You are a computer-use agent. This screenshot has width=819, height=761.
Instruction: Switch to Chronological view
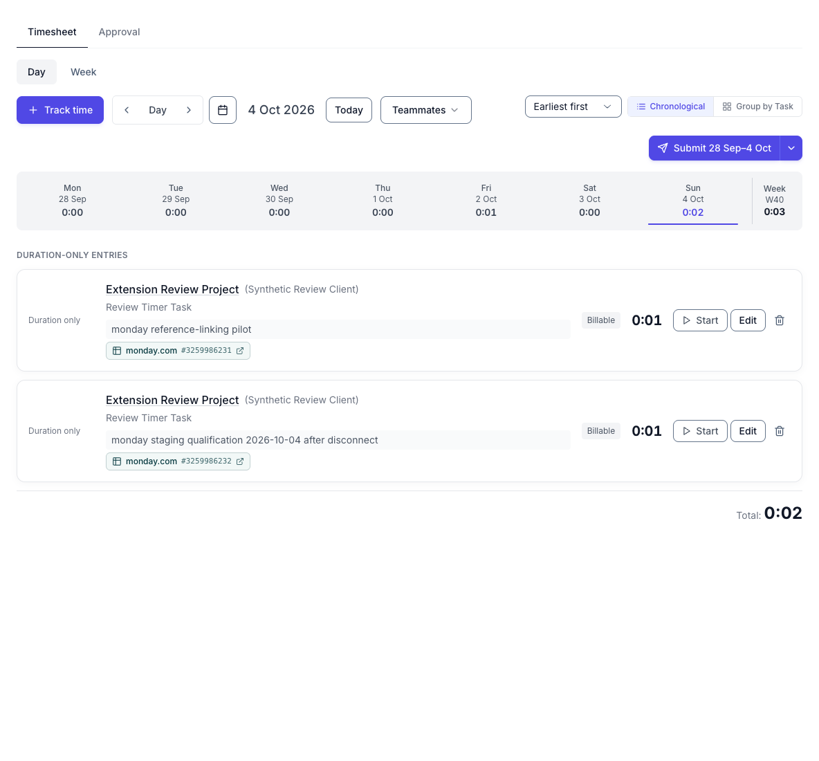pyautogui.click(x=671, y=107)
